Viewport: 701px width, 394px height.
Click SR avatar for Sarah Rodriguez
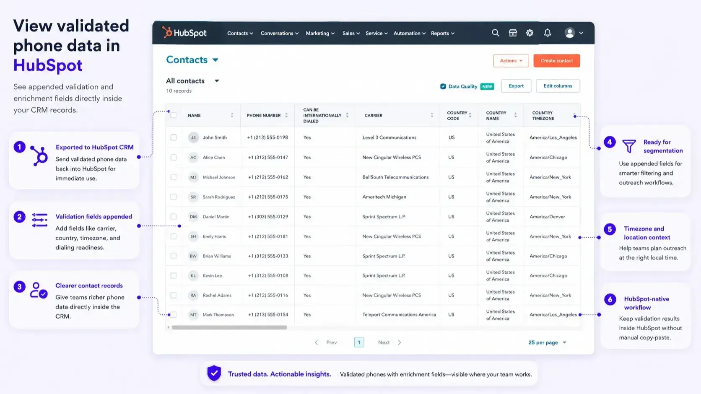pos(193,197)
